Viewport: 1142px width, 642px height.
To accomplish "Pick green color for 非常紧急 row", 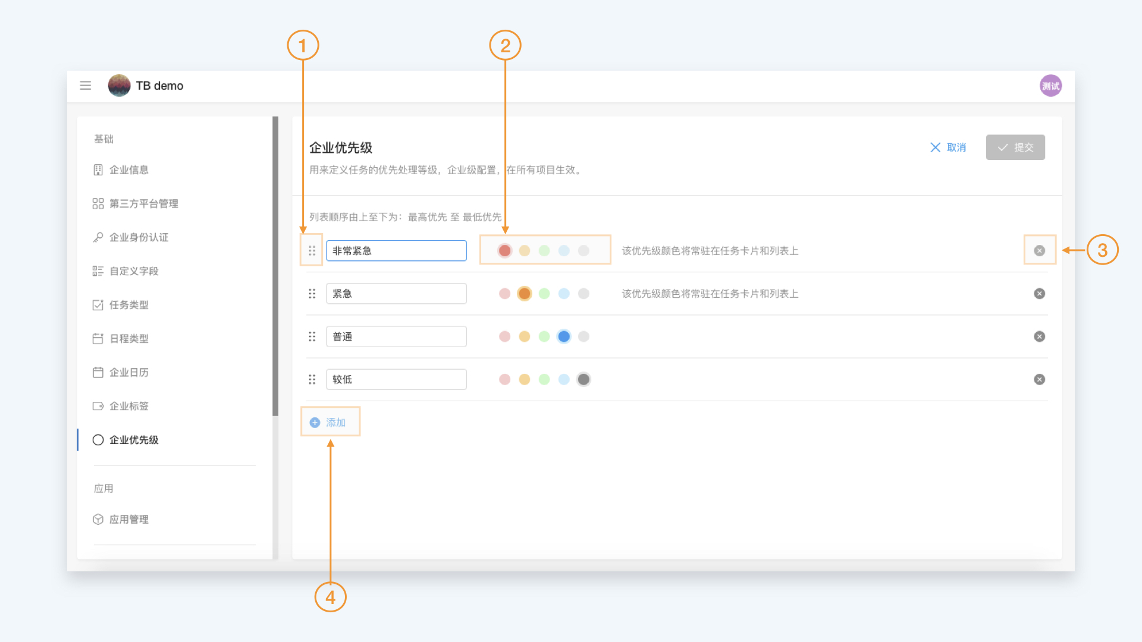I will 544,251.
